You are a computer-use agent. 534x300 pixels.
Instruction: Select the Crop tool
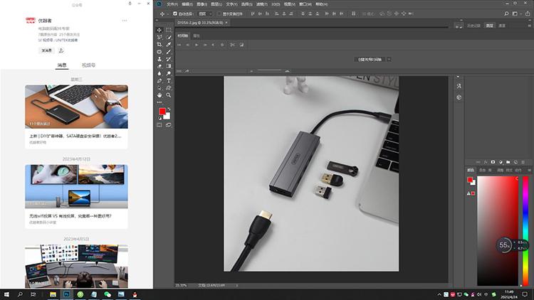159,44
